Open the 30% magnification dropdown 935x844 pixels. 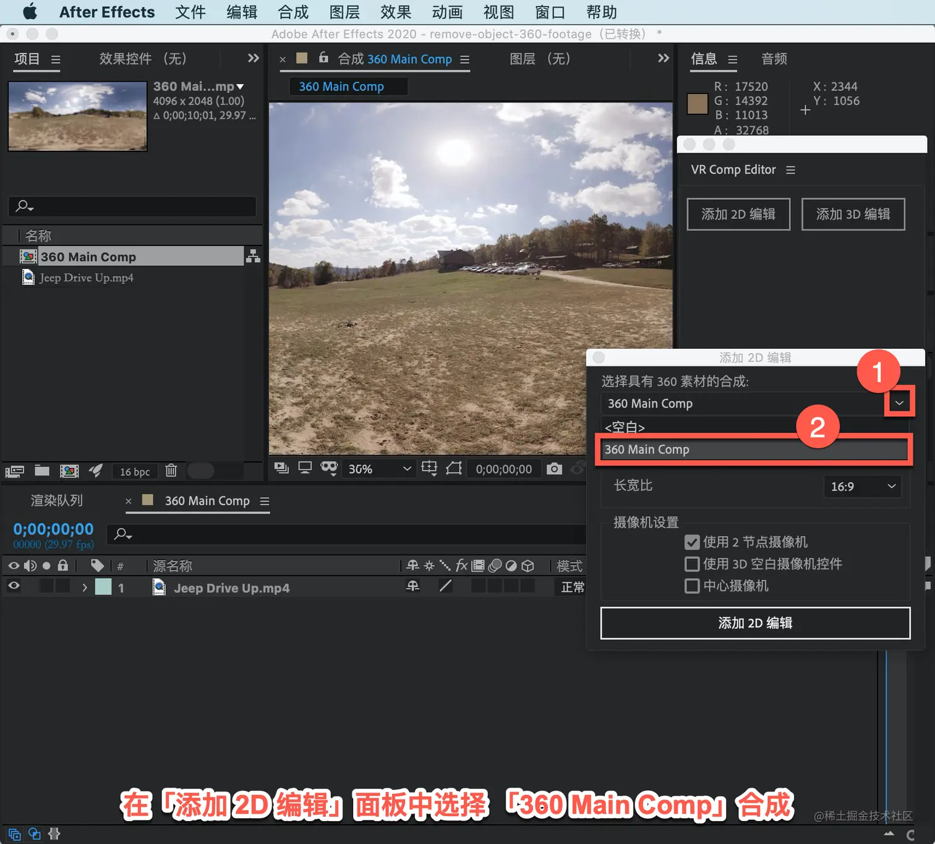[x=379, y=469]
